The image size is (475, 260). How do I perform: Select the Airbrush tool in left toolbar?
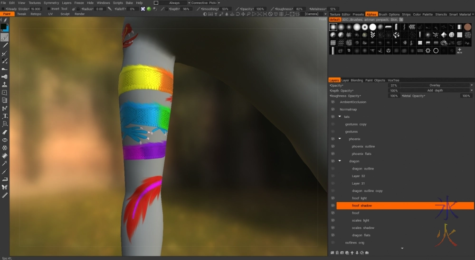point(5,77)
